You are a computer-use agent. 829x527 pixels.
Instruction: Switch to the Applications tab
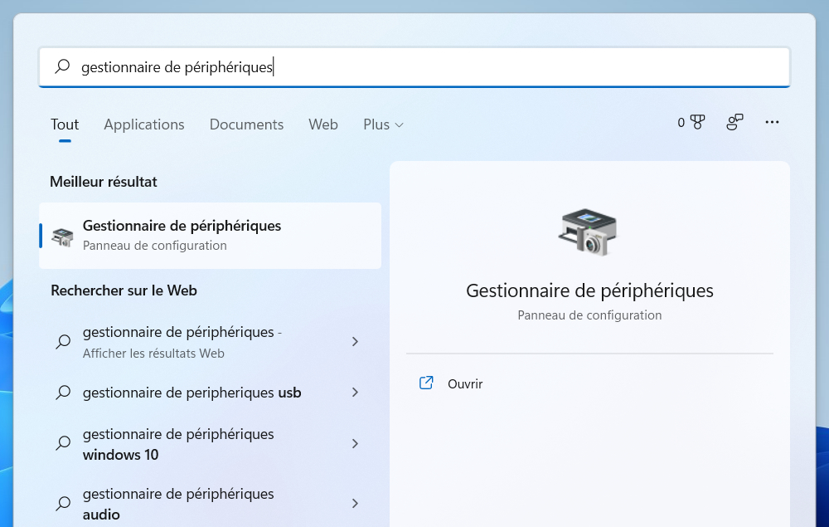(143, 124)
